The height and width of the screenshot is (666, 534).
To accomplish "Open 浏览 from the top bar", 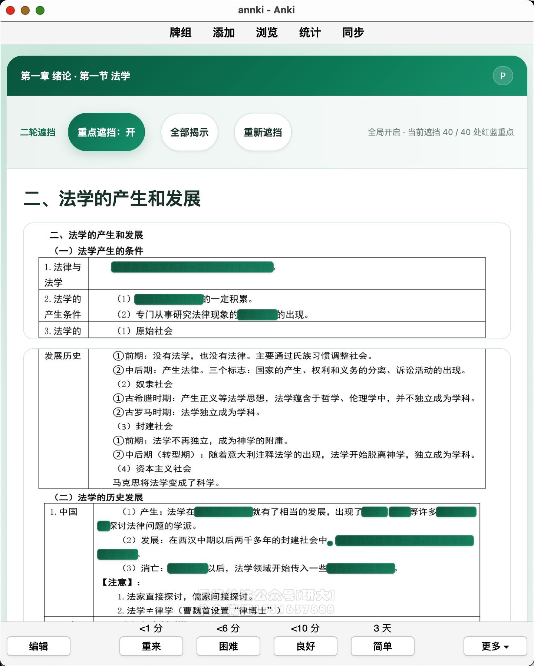I will tap(267, 33).
